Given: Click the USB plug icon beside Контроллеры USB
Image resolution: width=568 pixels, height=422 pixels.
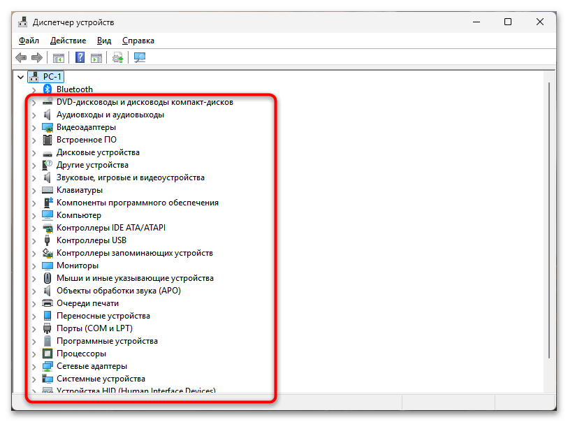Looking at the screenshot, I should pyautogui.click(x=47, y=240).
